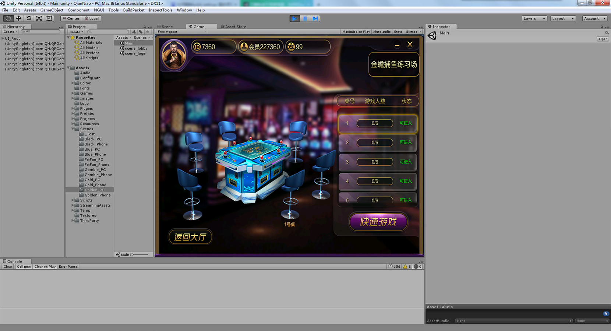Toggle Mute audio in Game view
The image size is (611, 331).
point(382,32)
